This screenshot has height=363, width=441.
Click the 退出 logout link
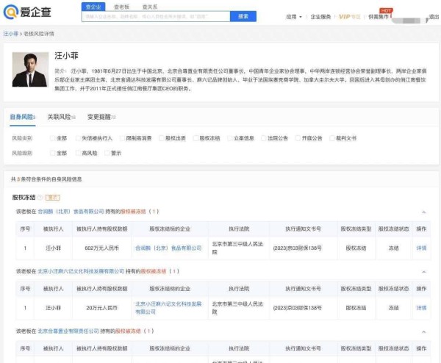434,17
